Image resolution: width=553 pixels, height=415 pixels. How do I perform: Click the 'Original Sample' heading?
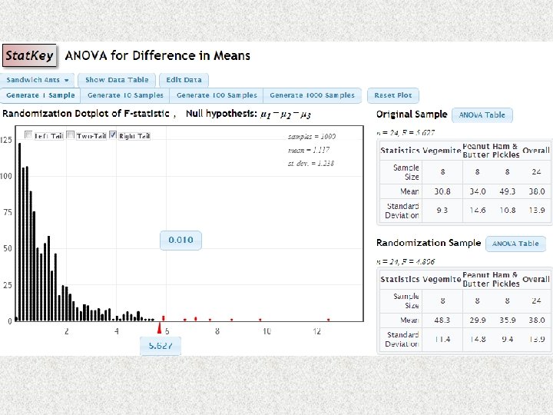pos(412,115)
